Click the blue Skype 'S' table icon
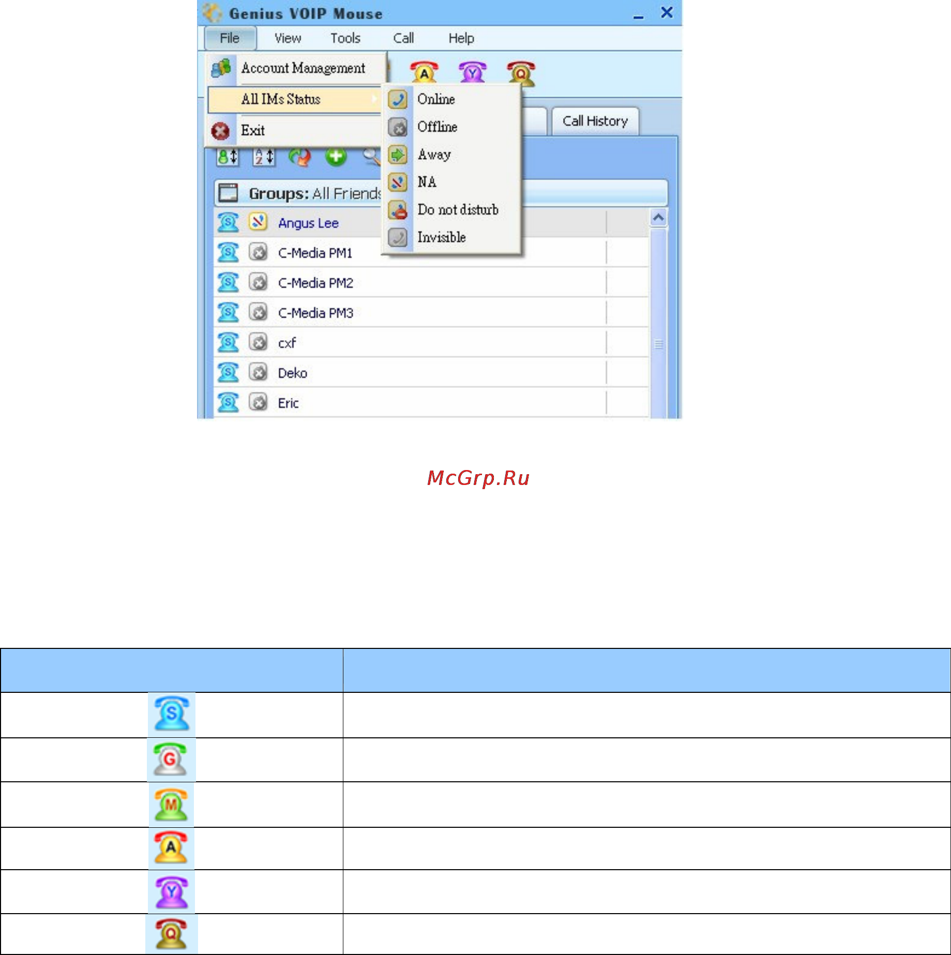Viewport: 951px width, 955px height. pyautogui.click(x=172, y=714)
